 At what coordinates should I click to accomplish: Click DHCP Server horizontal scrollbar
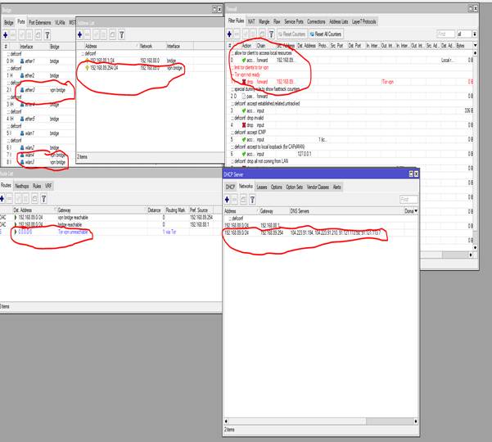pyautogui.click(x=321, y=421)
